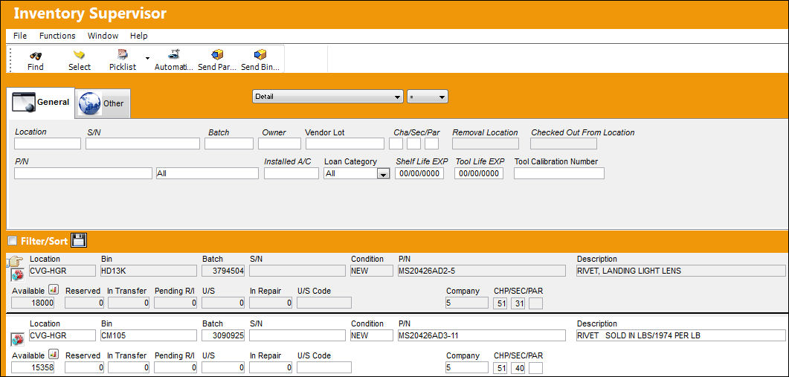The height and width of the screenshot is (377, 789).
Task: Click the available quantity 15358
Action: pyautogui.click(x=33, y=367)
